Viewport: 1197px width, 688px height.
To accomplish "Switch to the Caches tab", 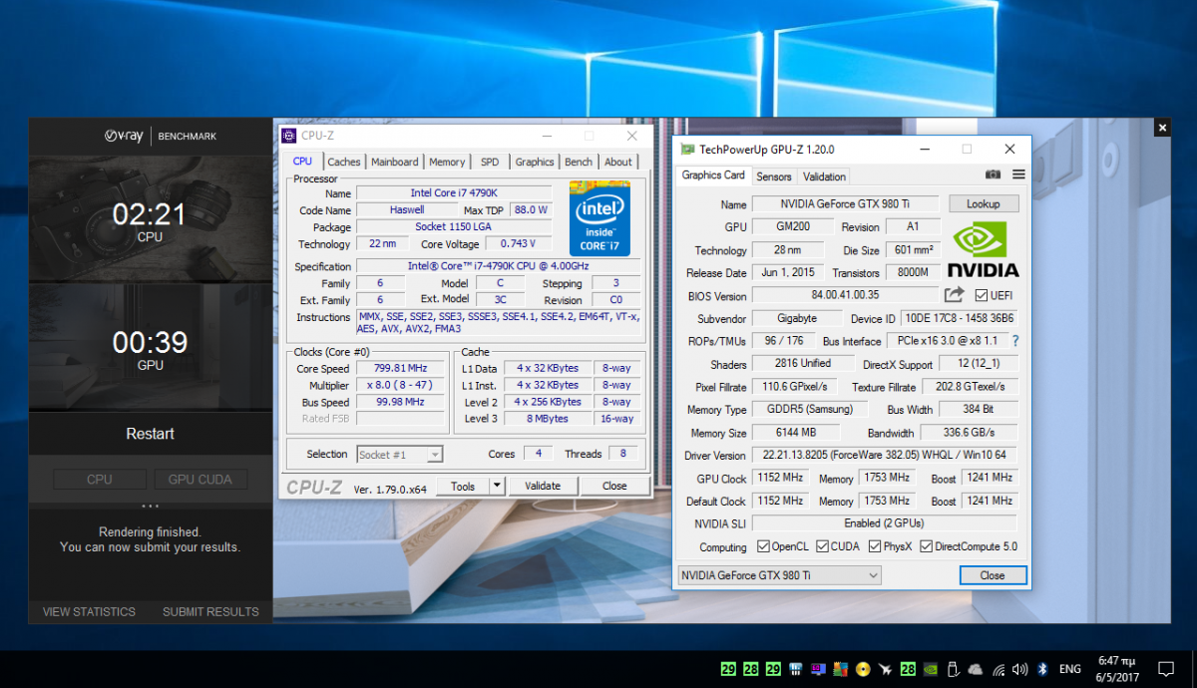I will (344, 162).
